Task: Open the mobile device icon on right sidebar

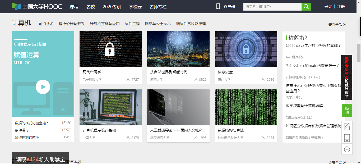Action: pyautogui.click(x=347, y=138)
